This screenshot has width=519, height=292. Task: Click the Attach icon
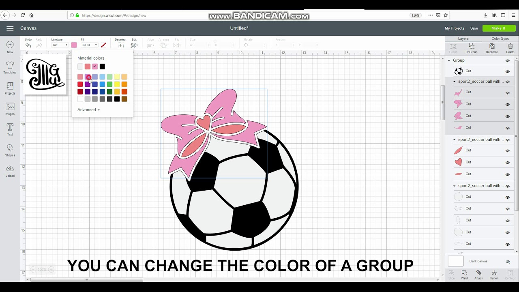point(478,275)
